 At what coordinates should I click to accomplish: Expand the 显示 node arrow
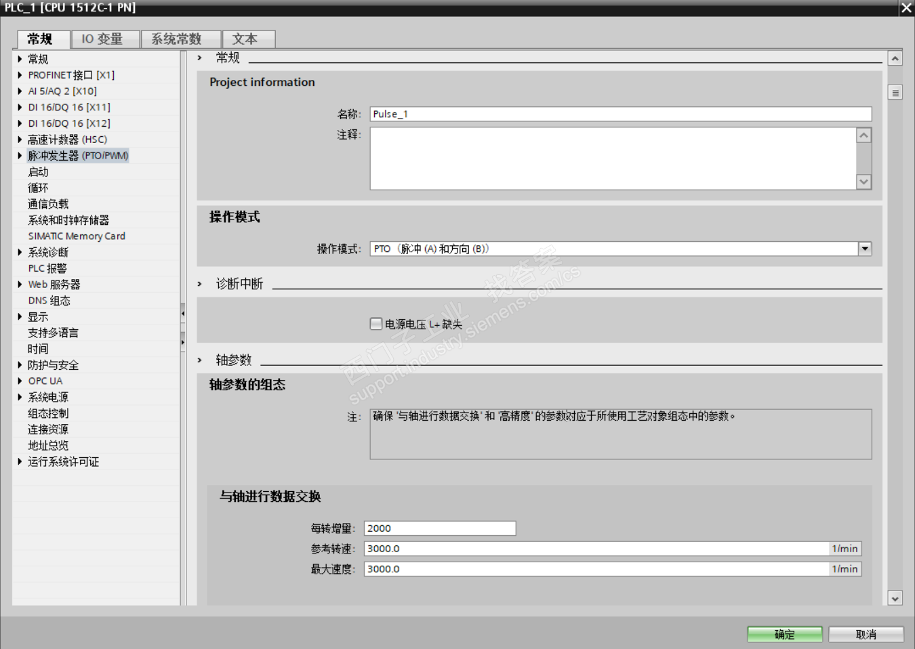pos(20,316)
